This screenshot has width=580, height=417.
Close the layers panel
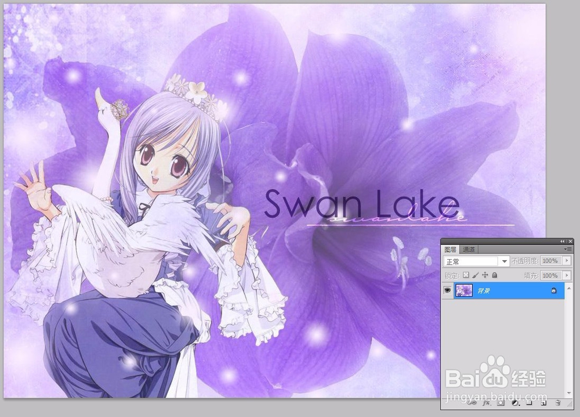click(570, 241)
